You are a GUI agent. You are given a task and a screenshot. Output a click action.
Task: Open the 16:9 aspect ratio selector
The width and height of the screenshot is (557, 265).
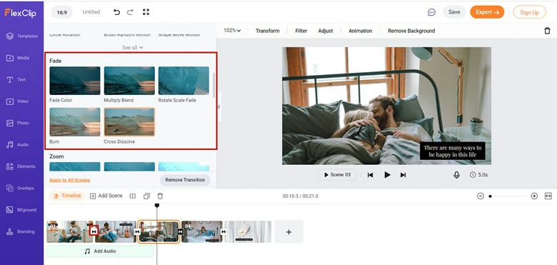coord(62,12)
